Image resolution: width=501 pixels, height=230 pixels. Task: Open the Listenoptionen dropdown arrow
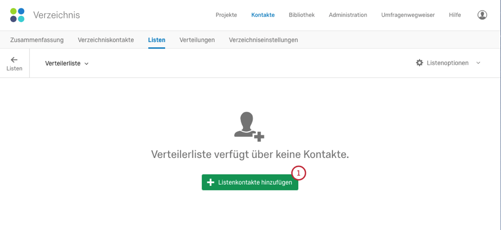(478, 63)
